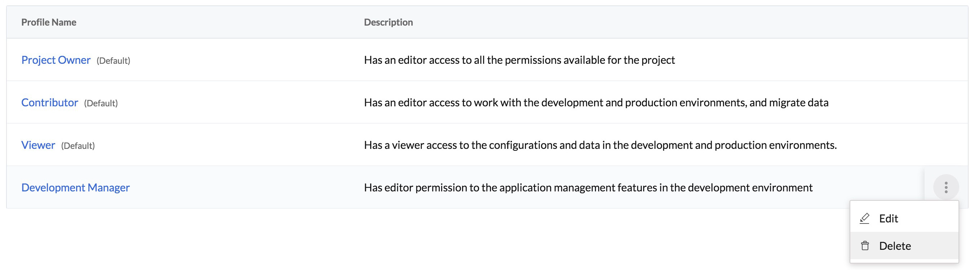This screenshot has height=270, width=978.
Task: Open the Project Owner profile
Action: pyautogui.click(x=56, y=60)
